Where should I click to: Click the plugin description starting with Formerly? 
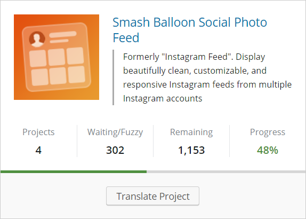207,77
